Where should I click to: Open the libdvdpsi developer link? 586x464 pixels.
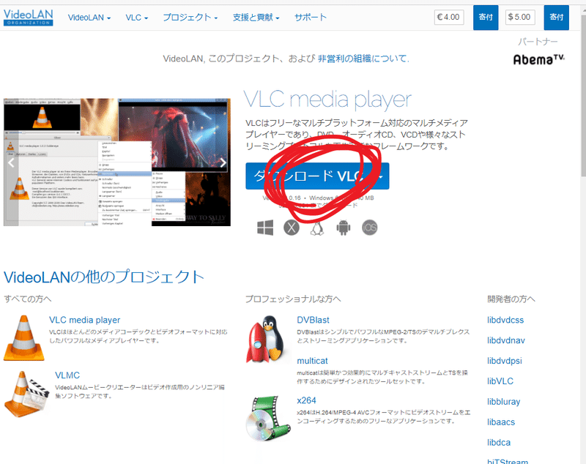[x=505, y=361]
